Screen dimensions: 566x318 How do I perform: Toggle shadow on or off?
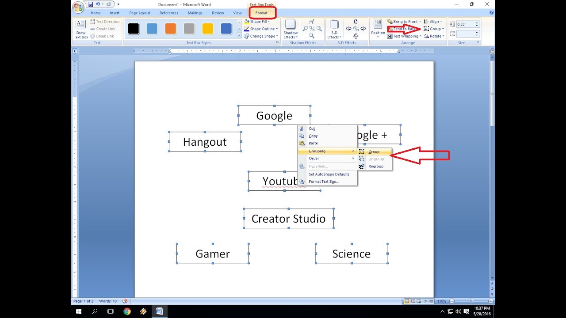tap(312, 29)
